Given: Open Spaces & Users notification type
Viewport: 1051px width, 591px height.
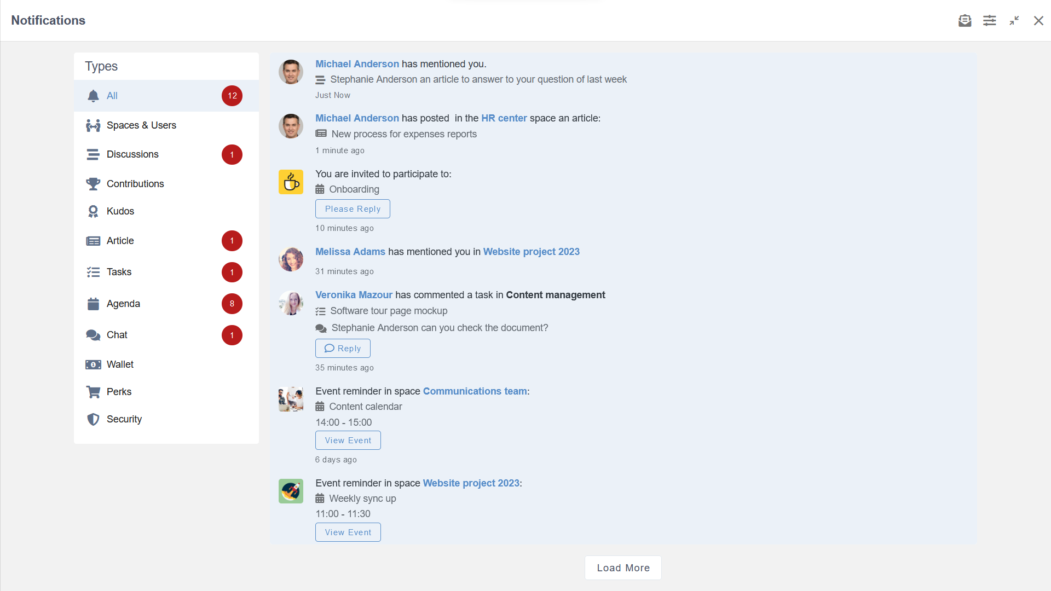Looking at the screenshot, I should [x=141, y=125].
